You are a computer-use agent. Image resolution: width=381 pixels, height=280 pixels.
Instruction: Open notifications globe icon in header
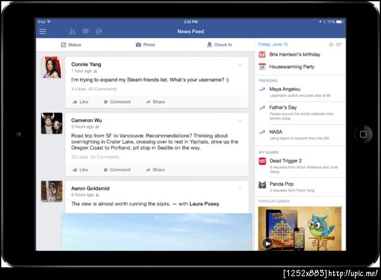[x=98, y=31]
